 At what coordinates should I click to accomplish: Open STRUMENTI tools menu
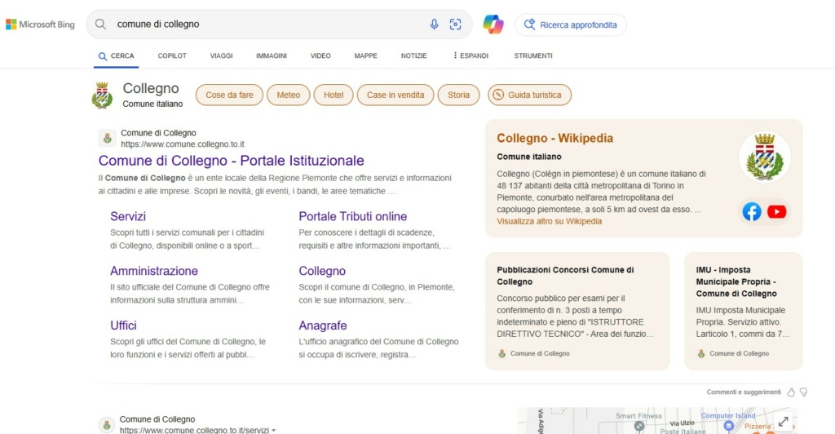(533, 55)
